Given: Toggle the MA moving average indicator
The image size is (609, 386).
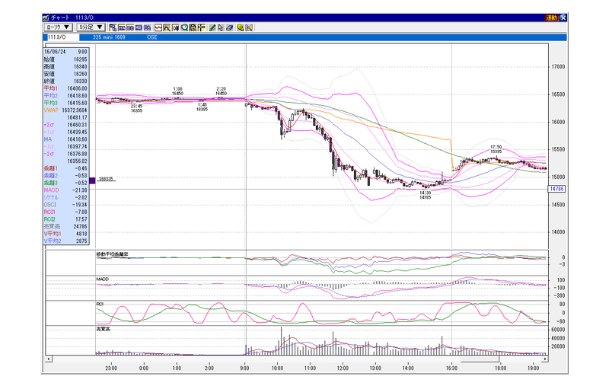Looking at the screenshot, I should pyautogui.click(x=122, y=27).
